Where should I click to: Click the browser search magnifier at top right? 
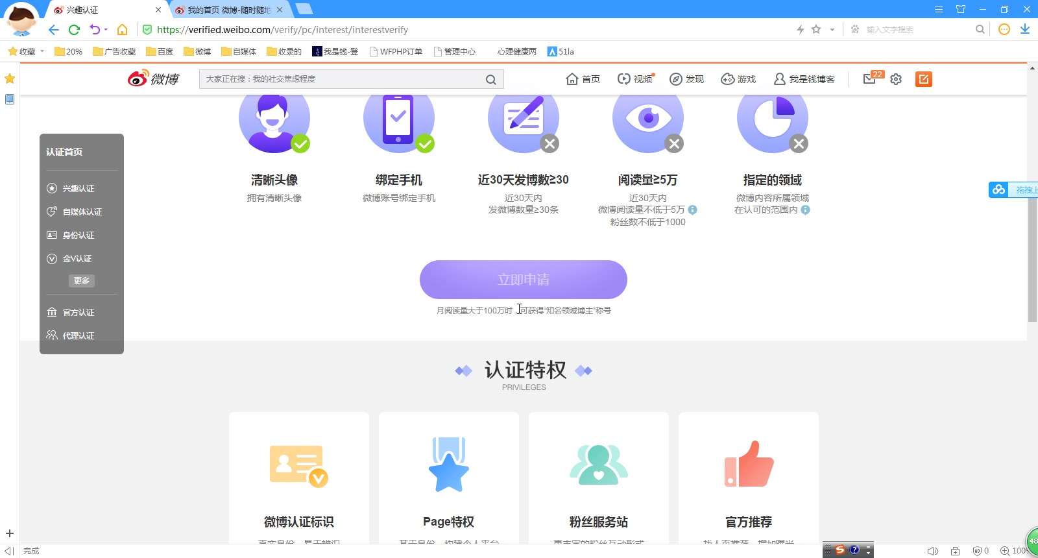click(x=980, y=29)
